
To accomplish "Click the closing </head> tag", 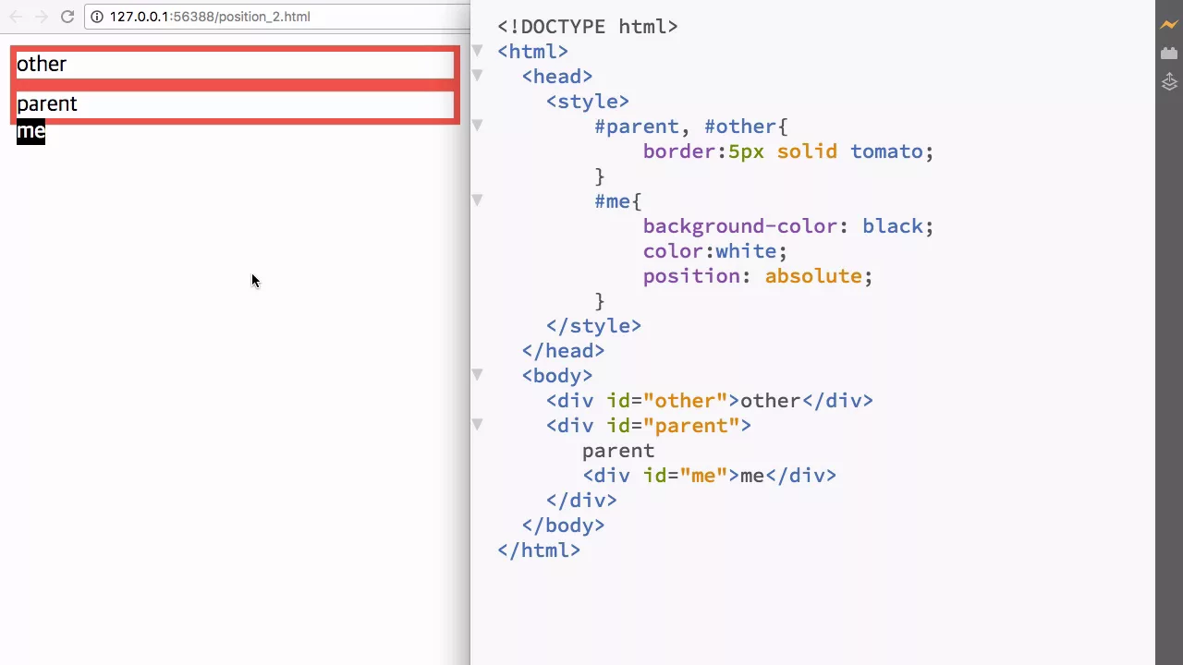I will (x=563, y=351).
